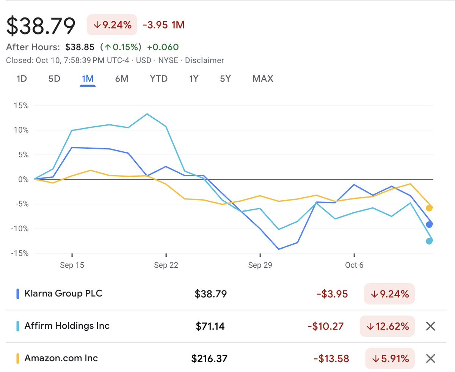Click the -3.95 1M change text
The height and width of the screenshot is (372, 455).
point(163,25)
